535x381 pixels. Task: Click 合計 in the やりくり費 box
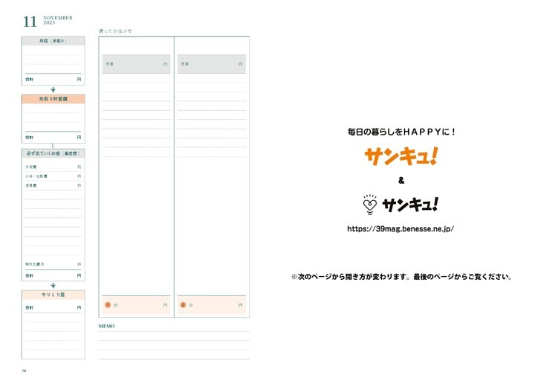coord(29,308)
